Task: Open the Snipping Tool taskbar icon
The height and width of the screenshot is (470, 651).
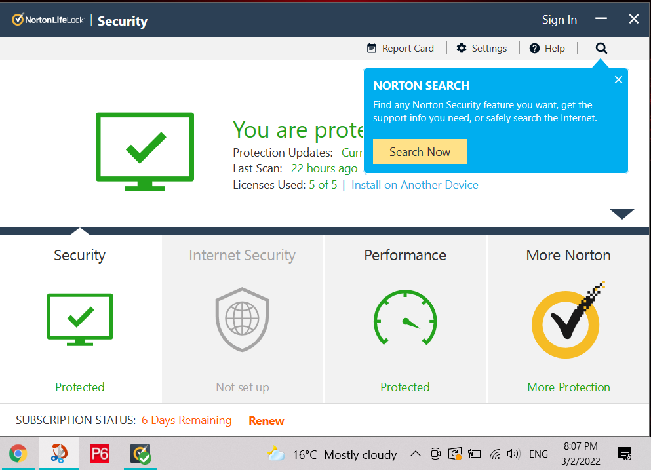Action: [59, 454]
